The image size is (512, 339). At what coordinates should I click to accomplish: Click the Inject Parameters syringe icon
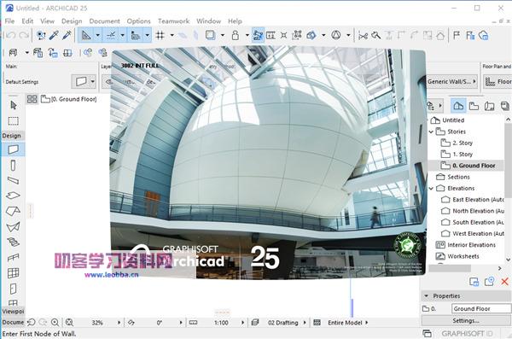pyautogui.click(x=67, y=35)
